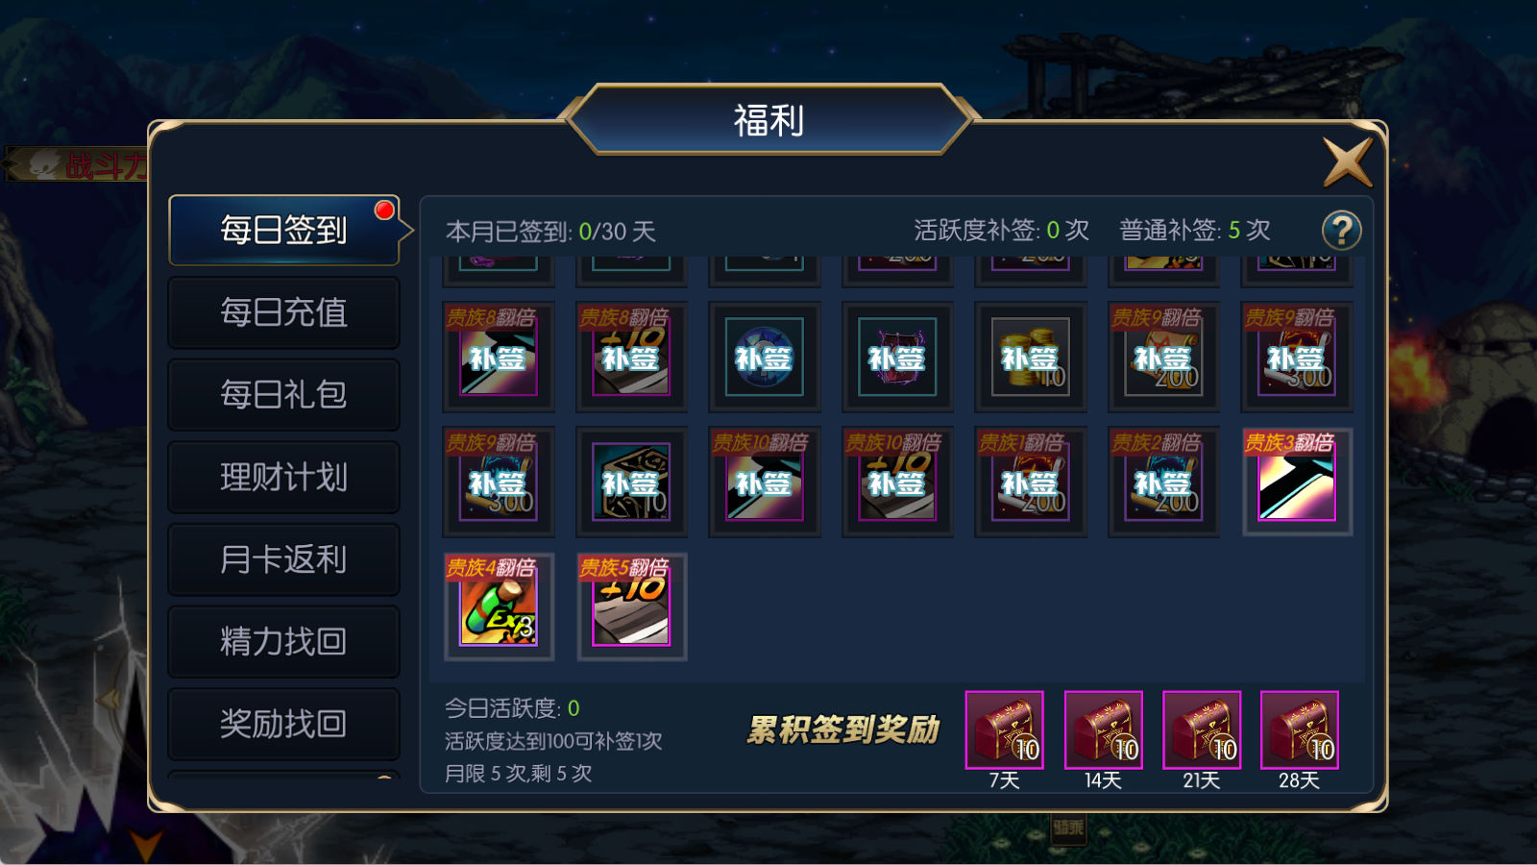
Task: Select the 贵族4翻倍 EXP potion reward
Action: click(499, 606)
